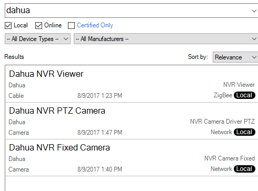This screenshot has width=258, height=191.
Task: Click the 8/9/2017 1:47 PM date
Action: (x=100, y=133)
